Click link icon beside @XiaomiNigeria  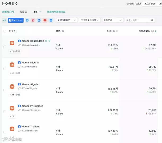(x=19, y=67)
